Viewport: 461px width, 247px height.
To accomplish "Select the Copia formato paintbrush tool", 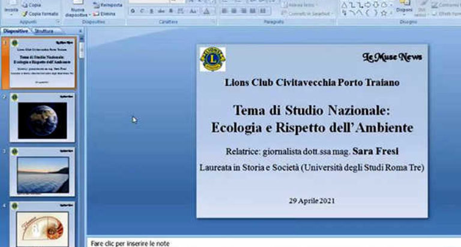I will [25, 14].
